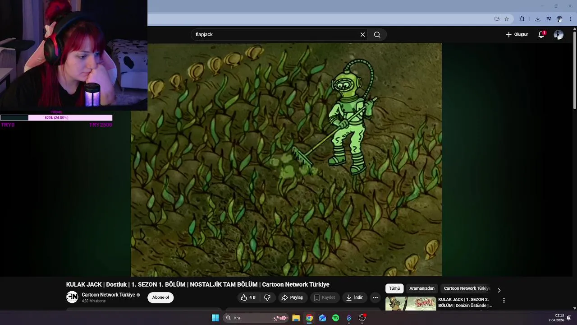Like the video with thumbs up
Viewport: 577px width, 325px height.
pyautogui.click(x=248, y=297)
